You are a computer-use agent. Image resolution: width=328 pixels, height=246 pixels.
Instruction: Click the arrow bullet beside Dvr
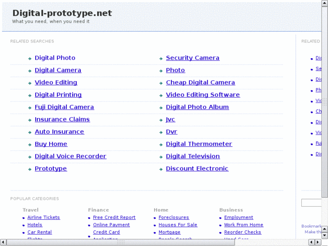click(x=161, y=132)
